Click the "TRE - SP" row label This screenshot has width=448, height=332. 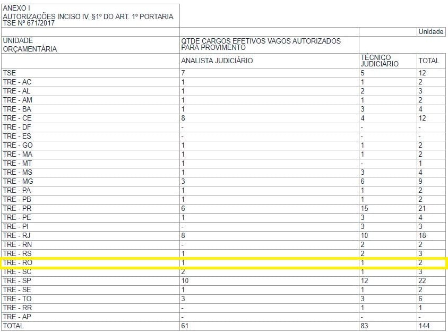pos(17,281)
